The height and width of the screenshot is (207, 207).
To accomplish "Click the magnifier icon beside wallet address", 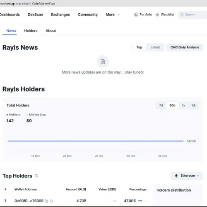I will coord(51,201).
